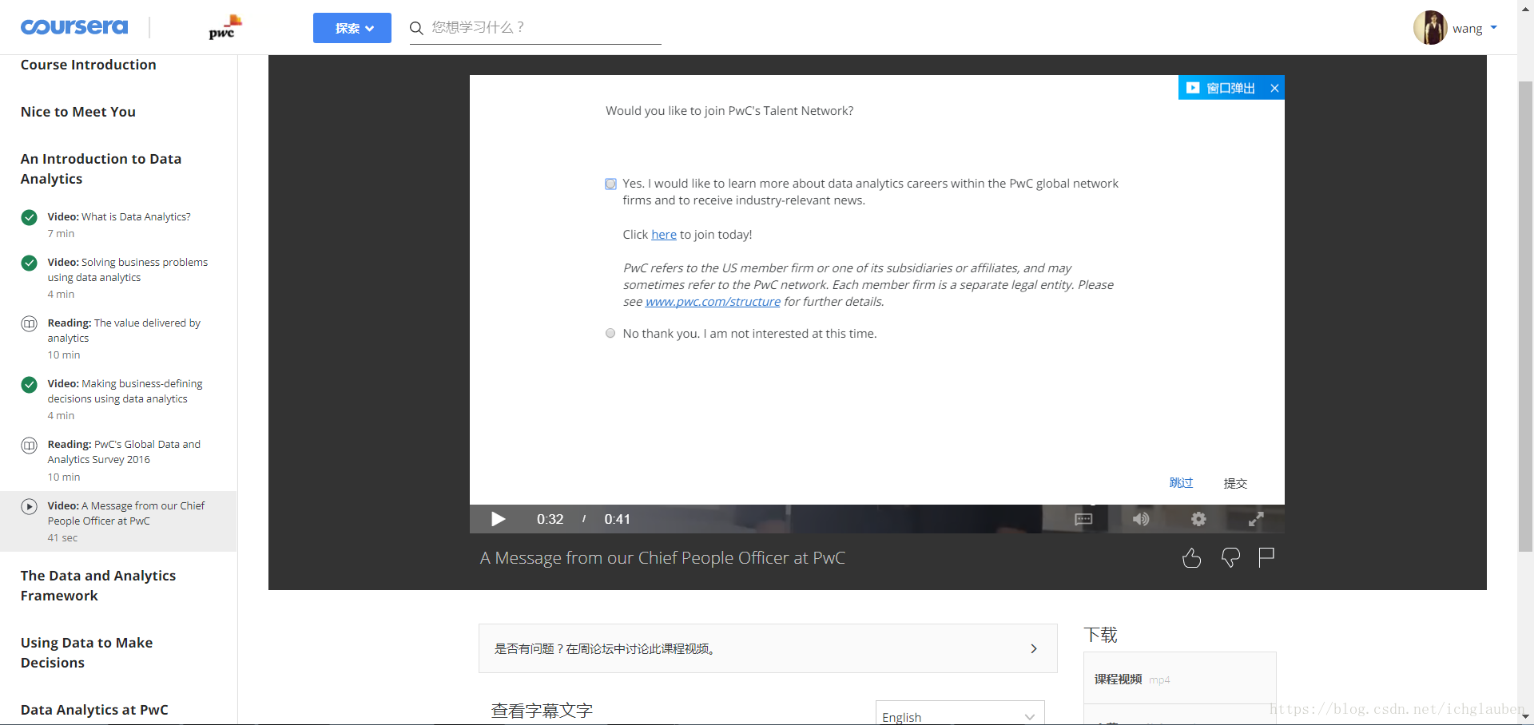Screen dimensions: 1534x725
Task: Mute the video volume icon
Action: click(x=1141, y=519)
